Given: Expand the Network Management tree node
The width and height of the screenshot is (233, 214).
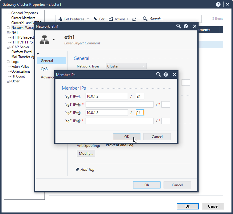Looking at the screenshot, I should 8,28.
